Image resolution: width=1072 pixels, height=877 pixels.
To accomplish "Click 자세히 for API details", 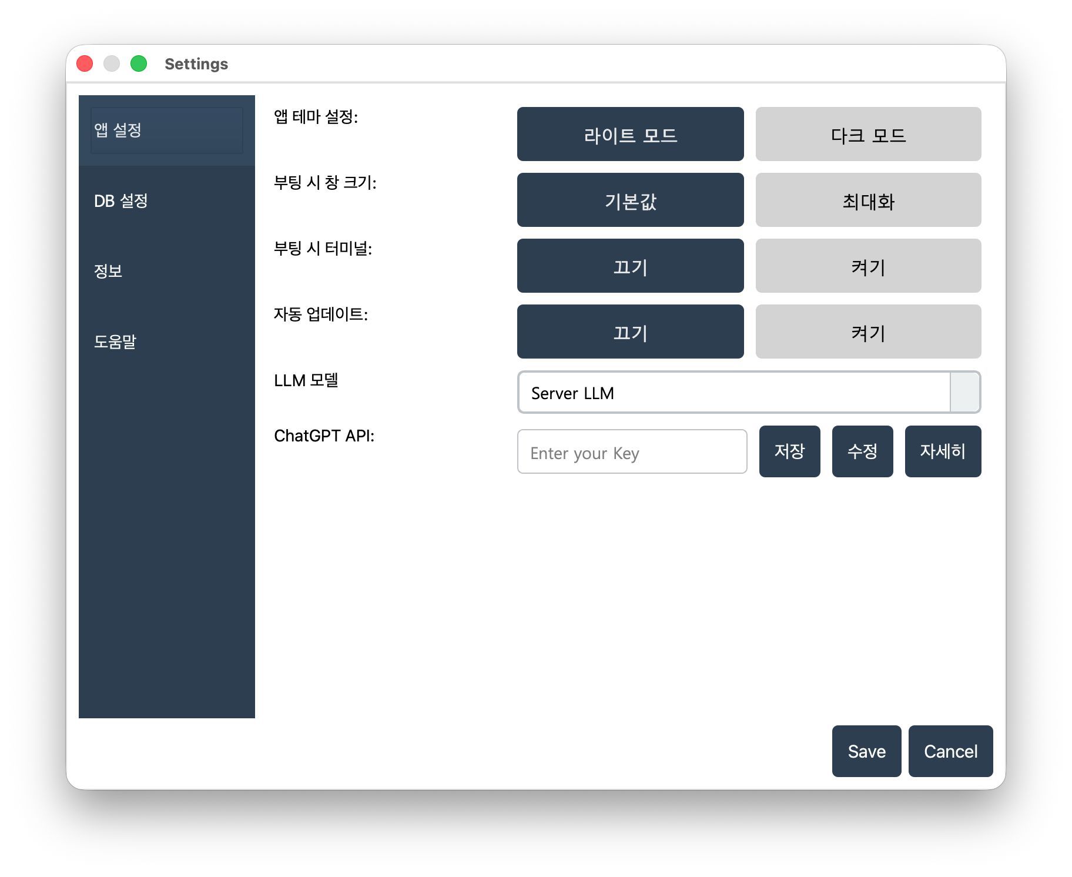I will tap(943, 451).
